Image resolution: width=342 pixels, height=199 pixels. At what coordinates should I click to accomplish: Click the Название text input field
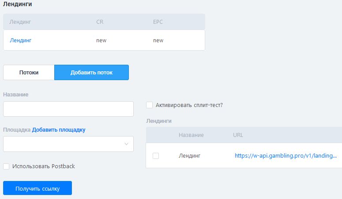(68, 109)
